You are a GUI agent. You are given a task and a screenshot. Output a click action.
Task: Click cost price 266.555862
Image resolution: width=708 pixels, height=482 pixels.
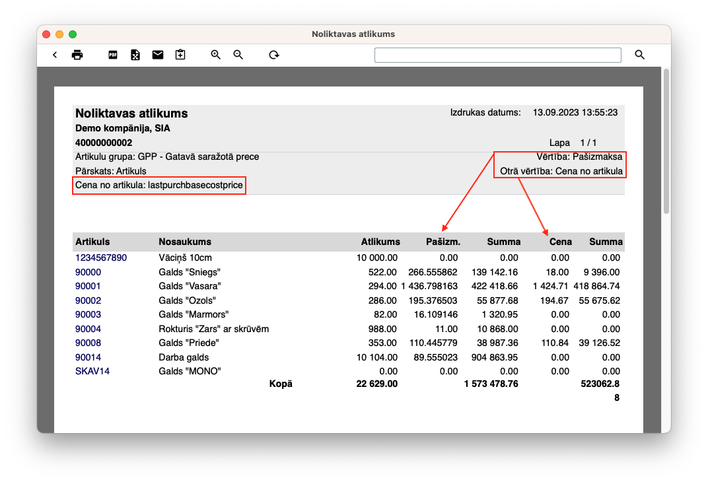433,272
